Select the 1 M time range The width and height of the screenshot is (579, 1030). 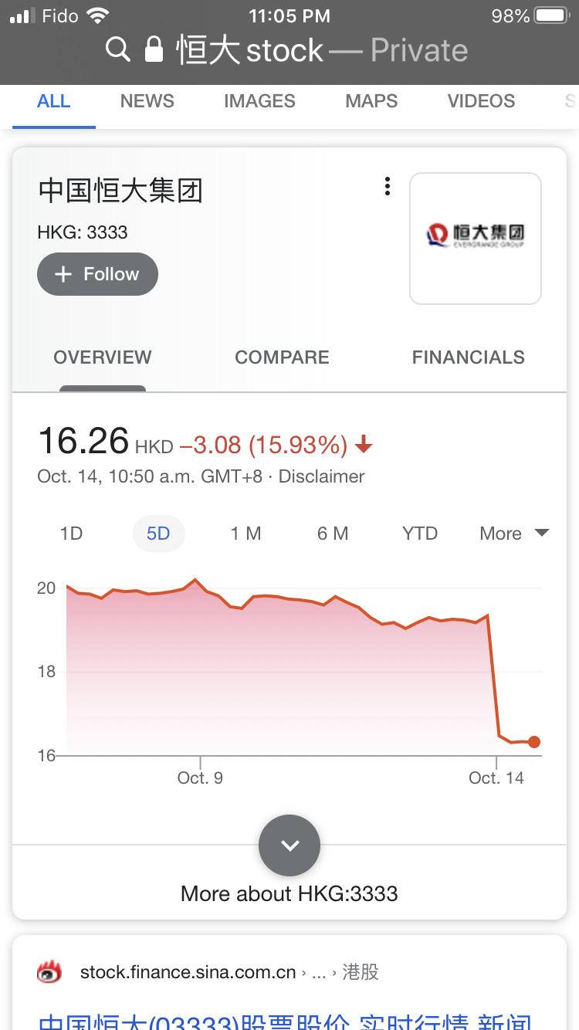tap(245, 534)
